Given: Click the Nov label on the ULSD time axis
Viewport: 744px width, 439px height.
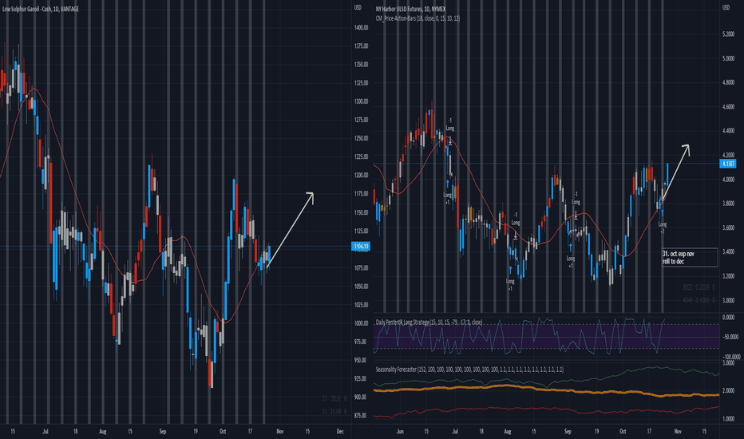Looking at the screenshot, I should [x=678, y=431].
